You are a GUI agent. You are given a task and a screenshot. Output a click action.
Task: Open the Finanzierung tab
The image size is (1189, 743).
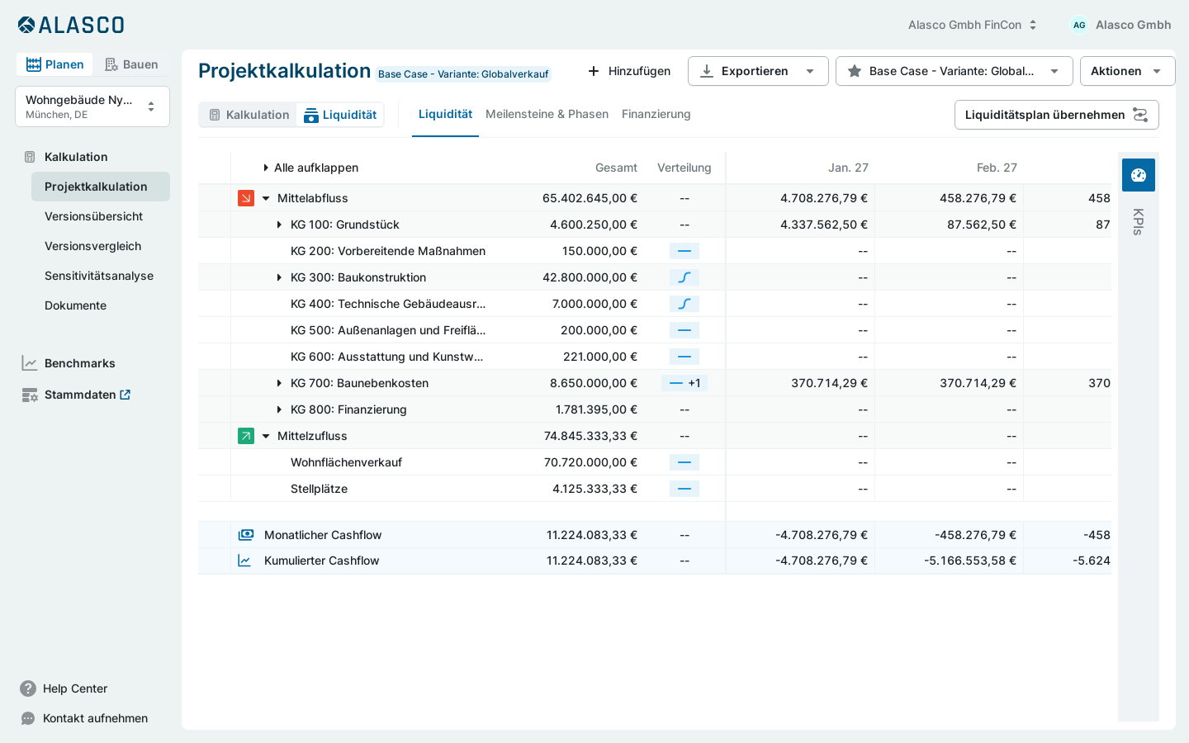tap(656, 114)
